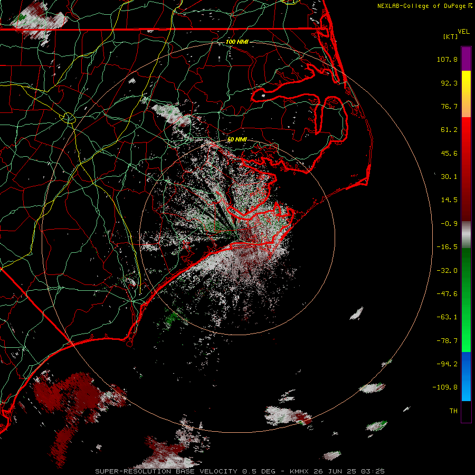This screenshot has width=475, height=475.
Task: Click the 50 NMI range ring label
Action: pyautogui.click(x=237, y=139)
